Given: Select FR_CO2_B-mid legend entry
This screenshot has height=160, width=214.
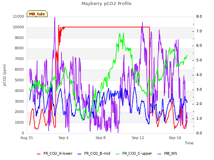Looking at the screenshot, I should coord(94,153).
